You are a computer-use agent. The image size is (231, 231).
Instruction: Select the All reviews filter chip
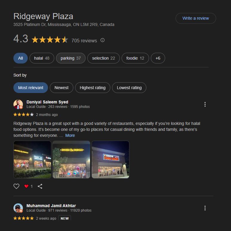coord(21,58)
